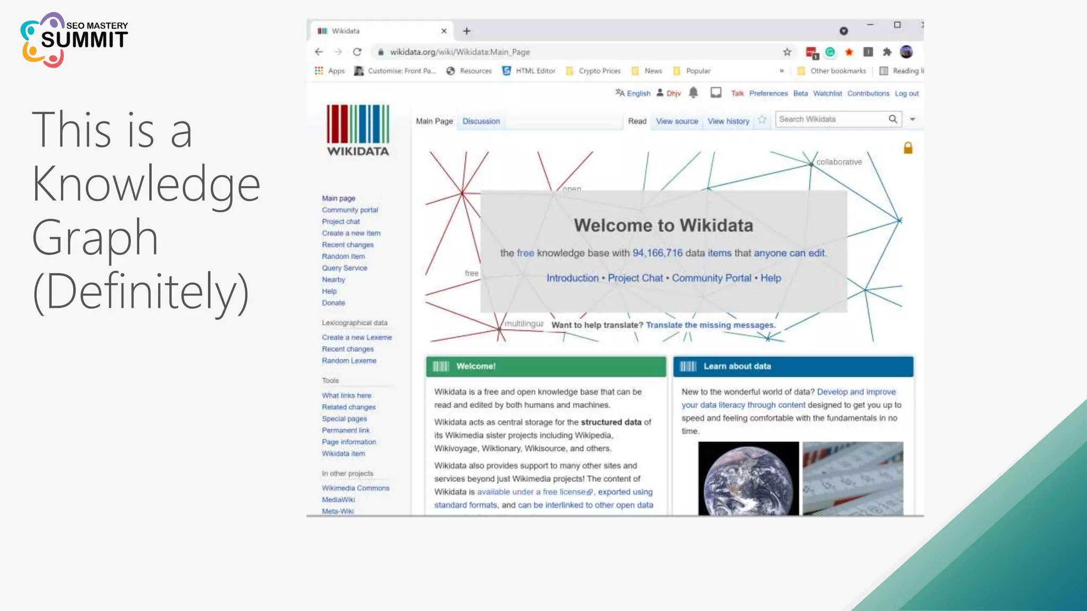
Task: Bookmark page with the star icon
Action: coord(787,52)
